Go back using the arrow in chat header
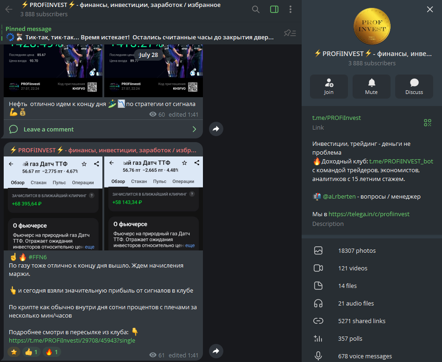The image size is (442, 362). [9, 9]
